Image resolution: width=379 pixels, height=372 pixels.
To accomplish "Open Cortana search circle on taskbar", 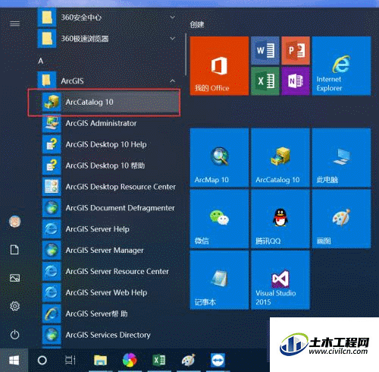I will 42,361.
